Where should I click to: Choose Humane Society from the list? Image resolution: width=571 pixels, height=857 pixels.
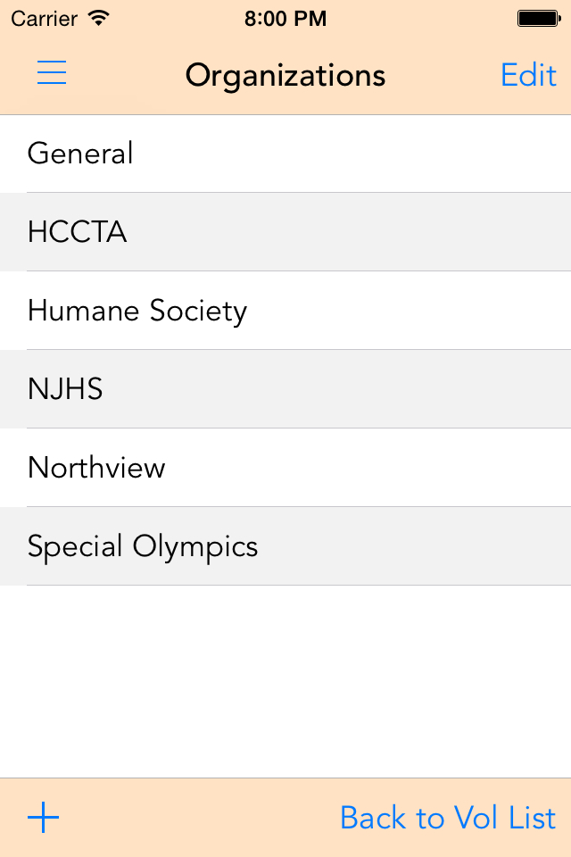285,311
